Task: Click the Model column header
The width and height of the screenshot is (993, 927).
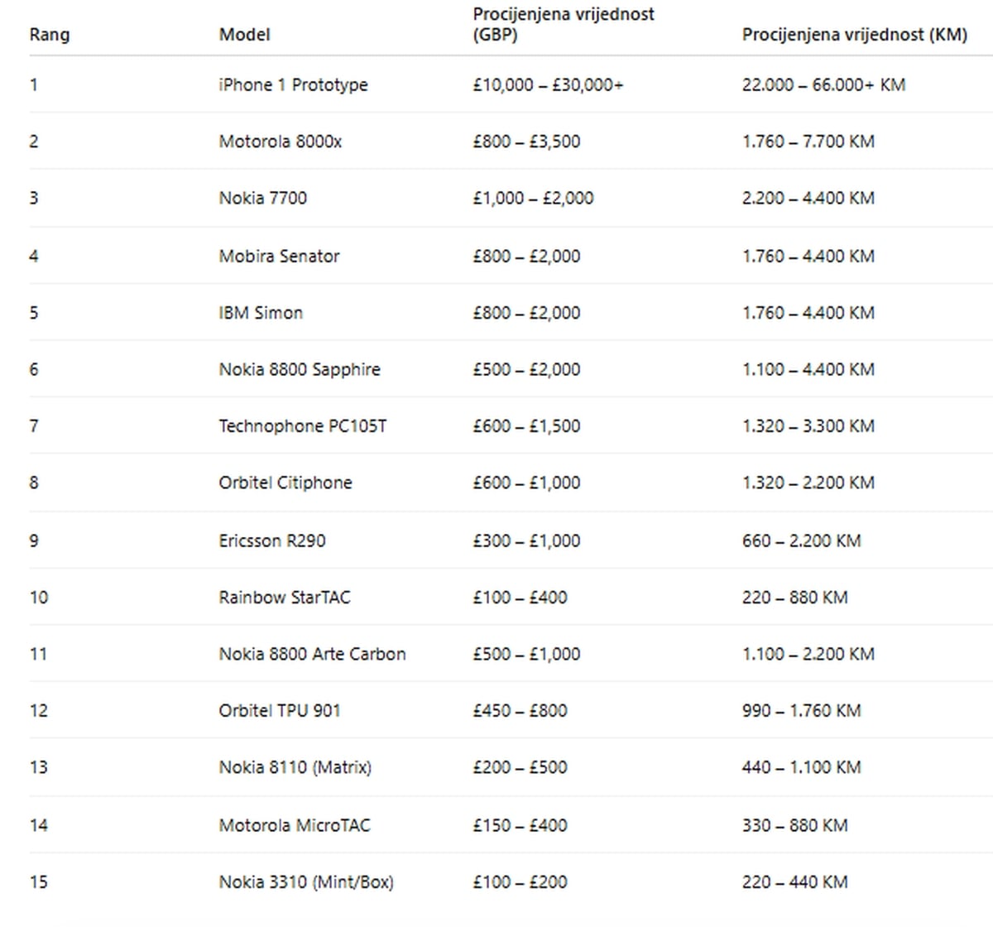Action: 244,35
